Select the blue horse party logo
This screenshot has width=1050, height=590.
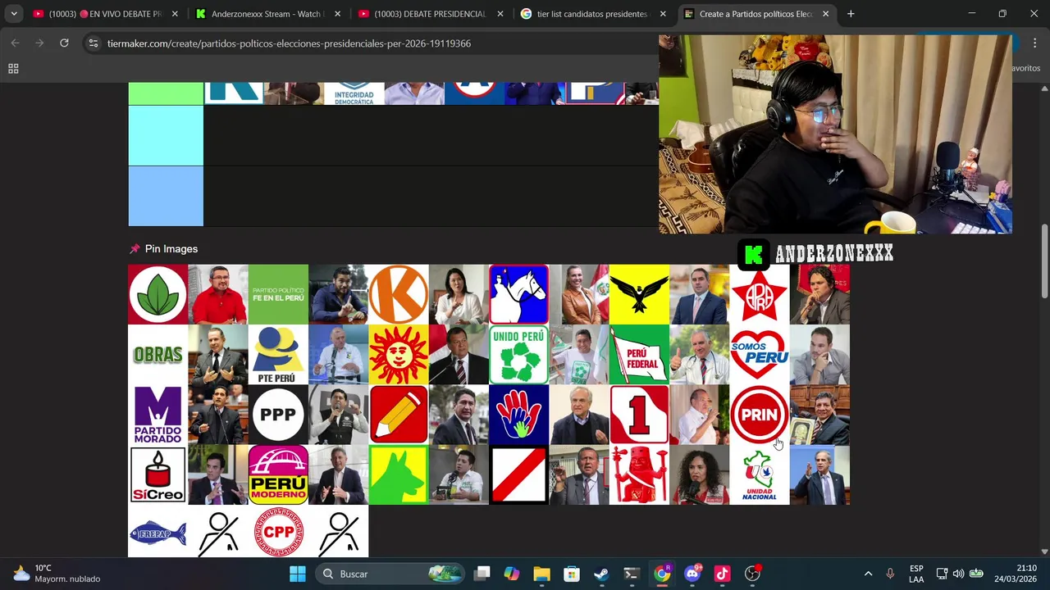[x=518, y=294]
